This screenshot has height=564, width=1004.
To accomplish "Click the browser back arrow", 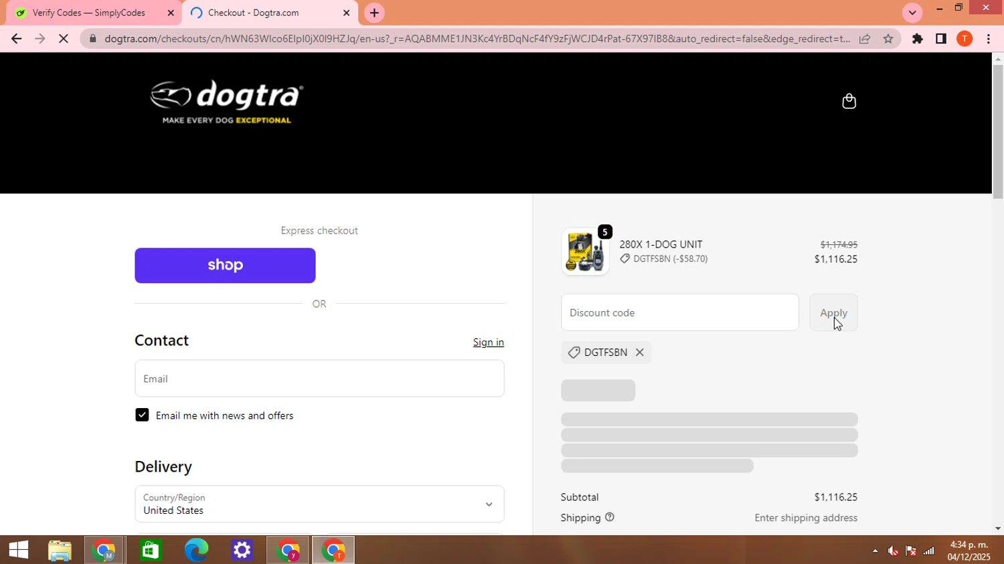I will pos(17,39).
